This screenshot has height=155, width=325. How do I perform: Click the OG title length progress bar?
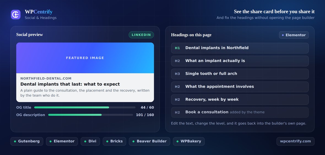(85, 108)
